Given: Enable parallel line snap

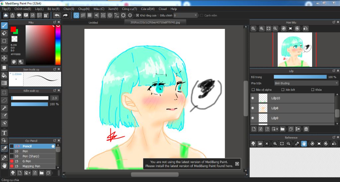Looking at the screenshot, I should point(83,15).
